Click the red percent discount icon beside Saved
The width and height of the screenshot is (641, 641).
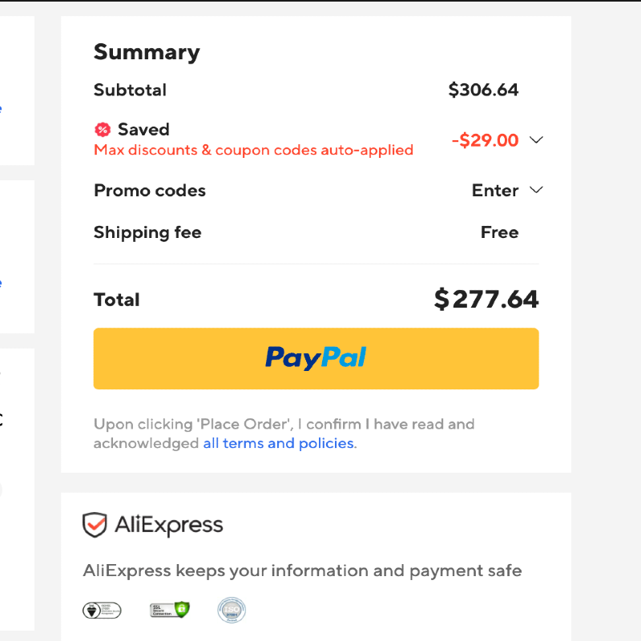pyautogui.click(x=102, y=130)
